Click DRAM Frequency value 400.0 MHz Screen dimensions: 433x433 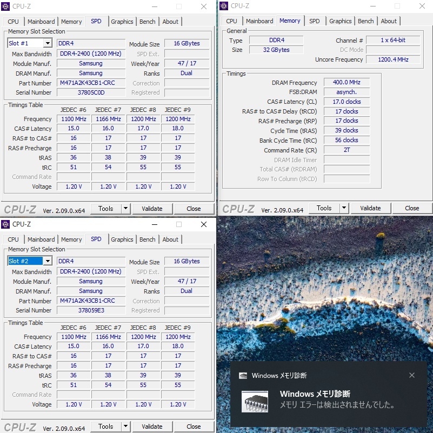(x=347, y=82)
